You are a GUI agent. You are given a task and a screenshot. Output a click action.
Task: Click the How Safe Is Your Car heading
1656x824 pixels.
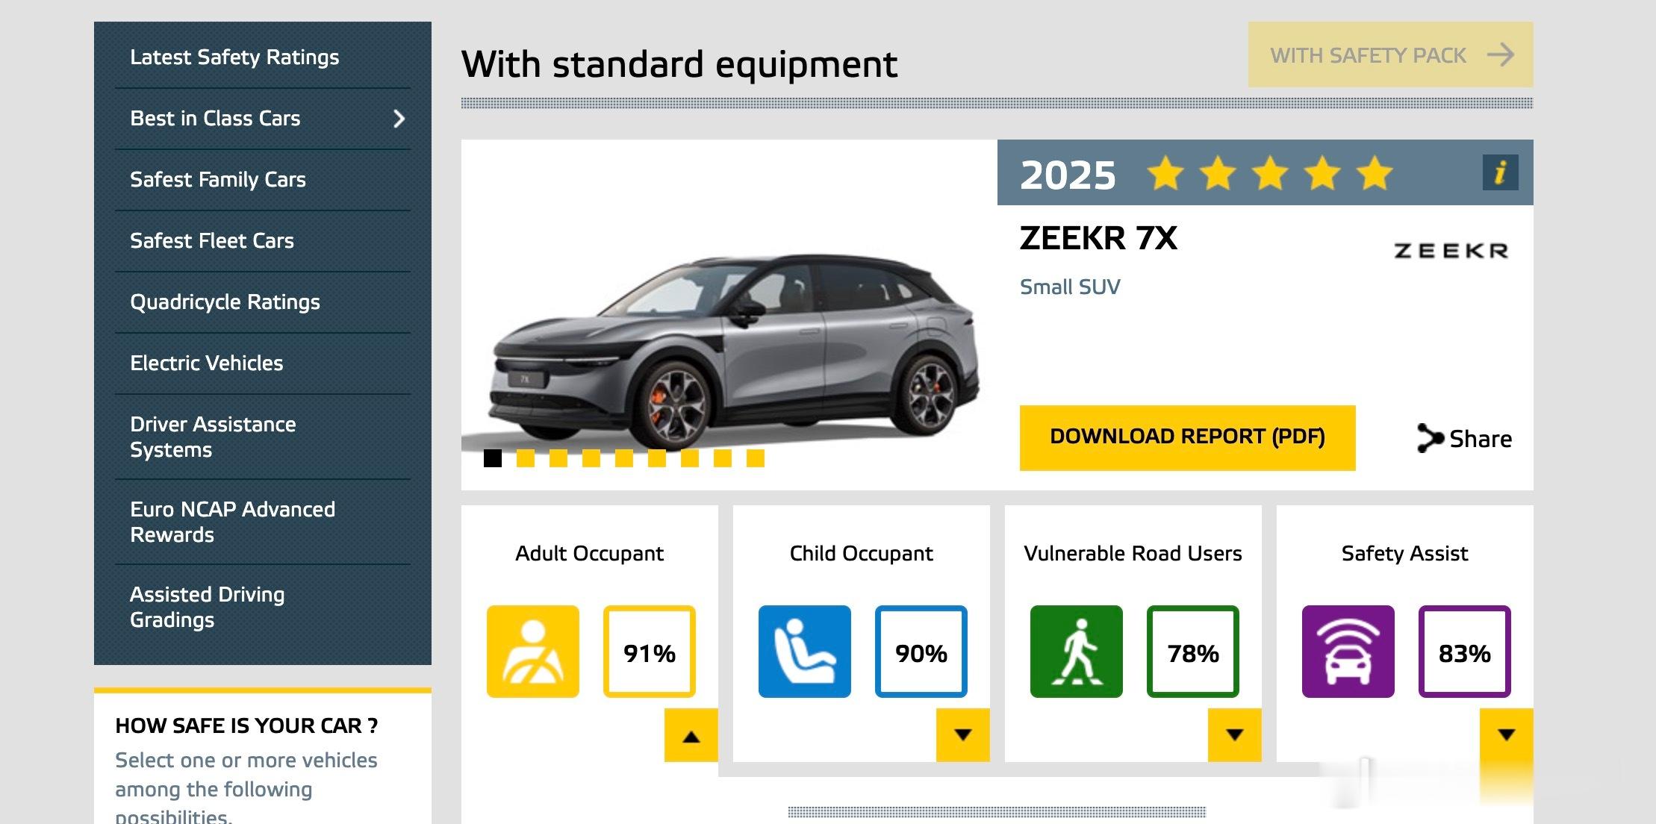[246, 725]
